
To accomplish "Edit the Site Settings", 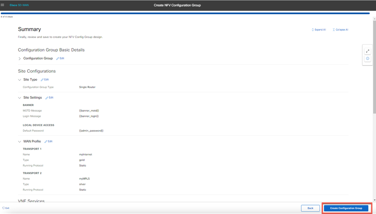I will click(x=49, y=97).
